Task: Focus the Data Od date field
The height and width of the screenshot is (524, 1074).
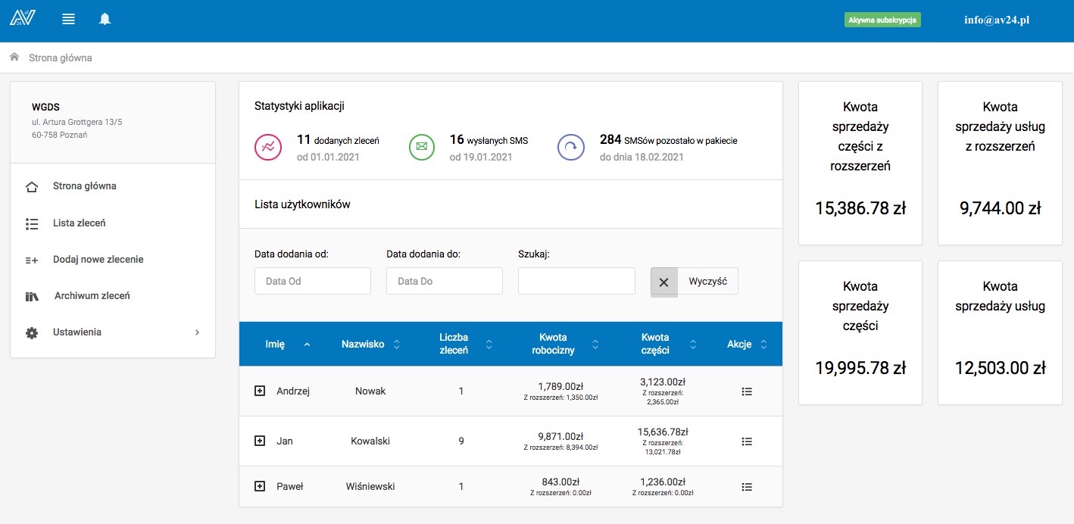Action: (313, 281)
